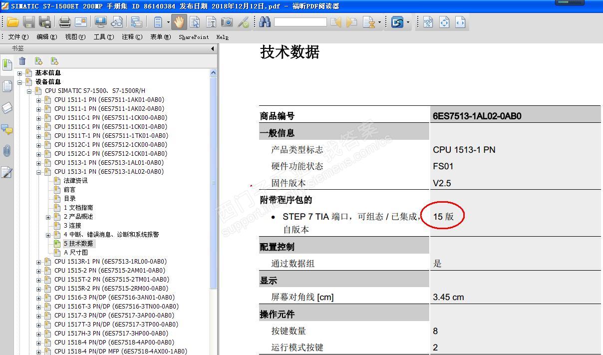603x355 pixels.
Task: Click the pen with green check icon
Action: click(x=243, y=22)
